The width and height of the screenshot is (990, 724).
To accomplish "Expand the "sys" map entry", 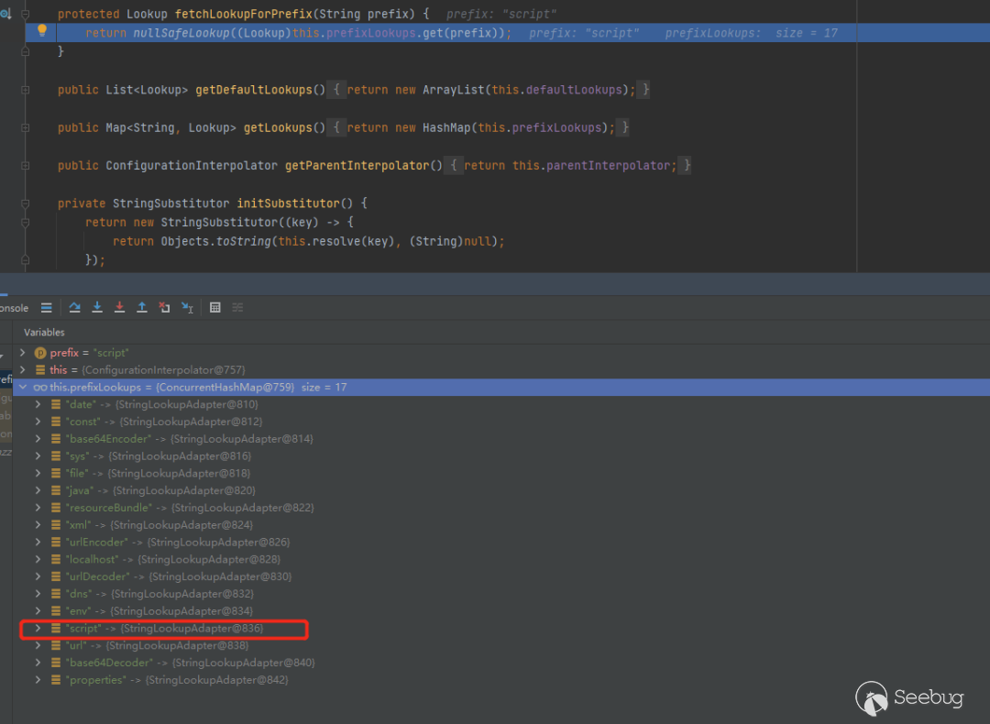I will click(38, 455).
